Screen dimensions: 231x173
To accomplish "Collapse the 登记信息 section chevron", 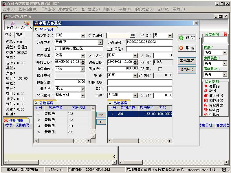I will click(36, 29).
